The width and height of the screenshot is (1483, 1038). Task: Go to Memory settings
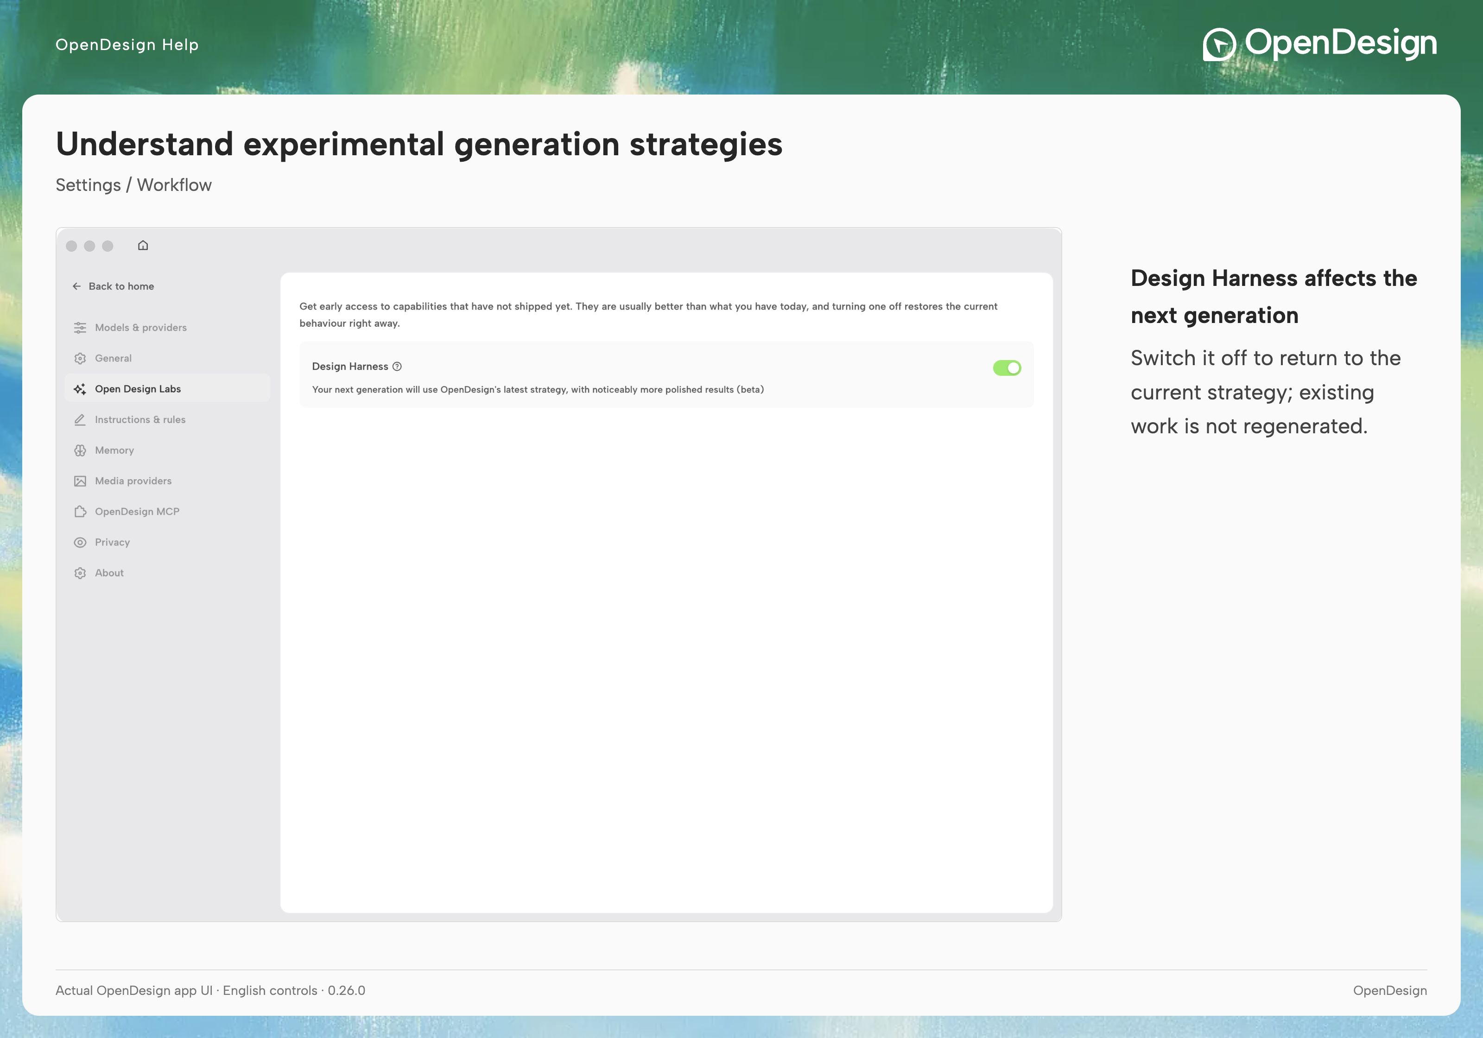(x=167, y=450)
